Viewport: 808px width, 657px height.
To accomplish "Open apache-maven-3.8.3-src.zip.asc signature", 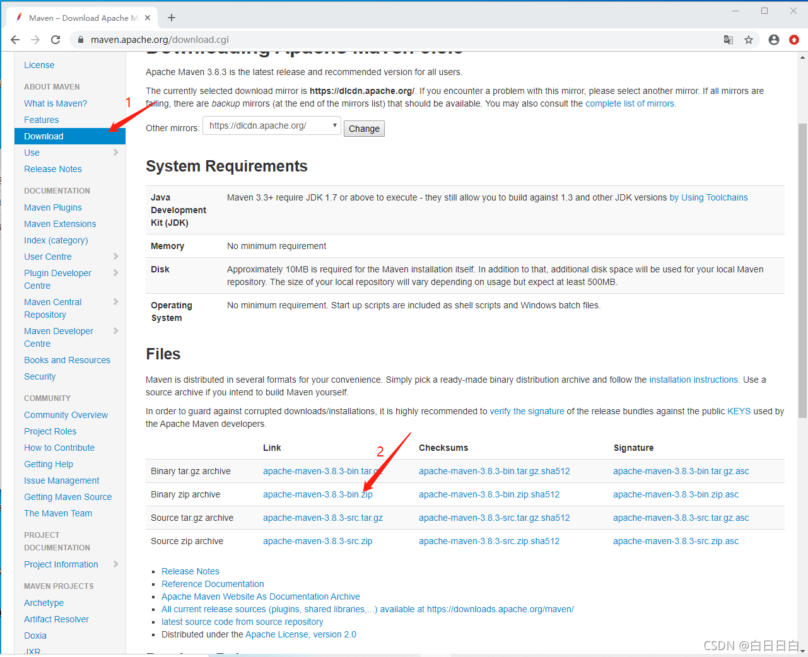I will [676, 541].
